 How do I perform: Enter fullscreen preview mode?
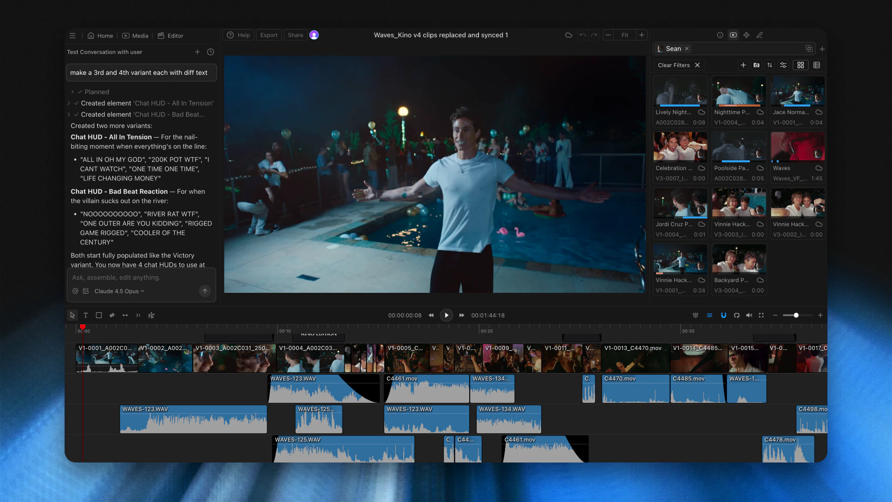point(761,315)
